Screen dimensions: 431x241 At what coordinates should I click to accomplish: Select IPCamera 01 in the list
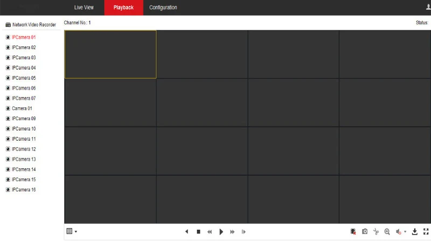point(24,37)
